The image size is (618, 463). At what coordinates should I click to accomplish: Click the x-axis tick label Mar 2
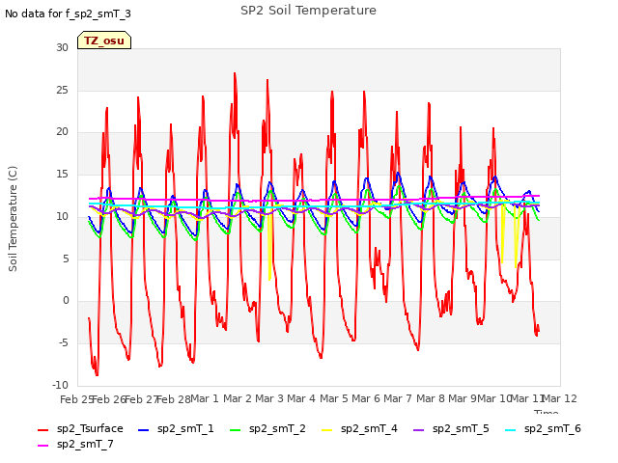click(238, 398)
